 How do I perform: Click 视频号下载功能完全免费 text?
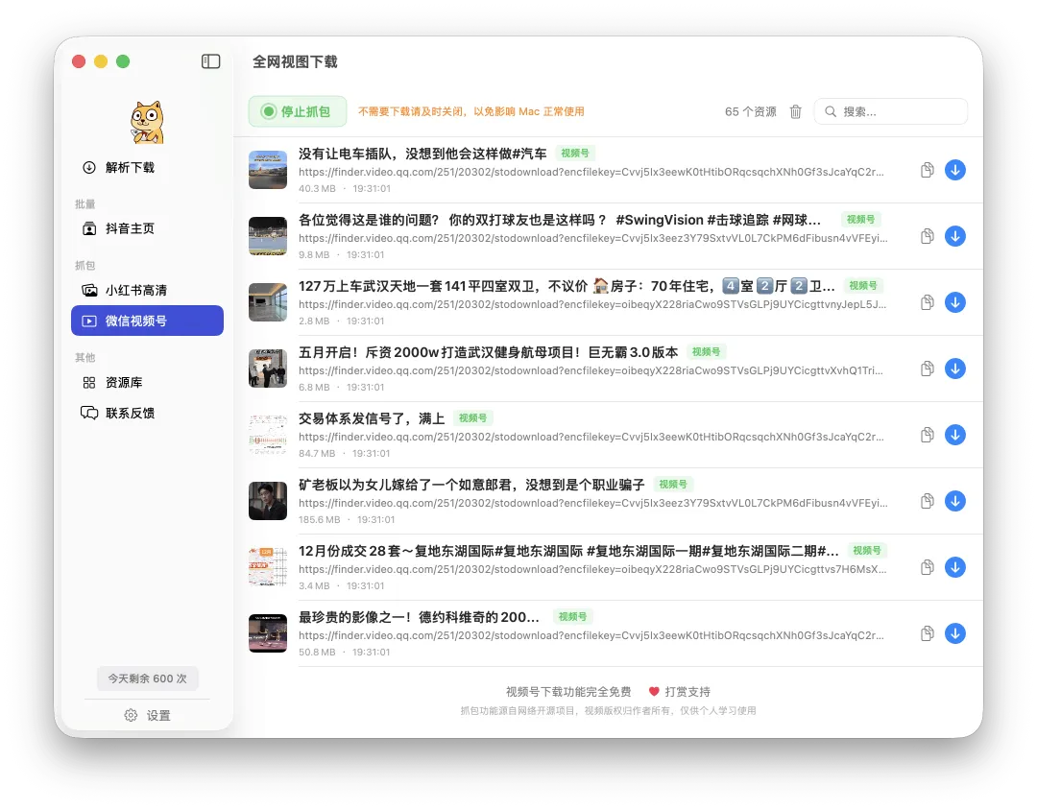568,691
